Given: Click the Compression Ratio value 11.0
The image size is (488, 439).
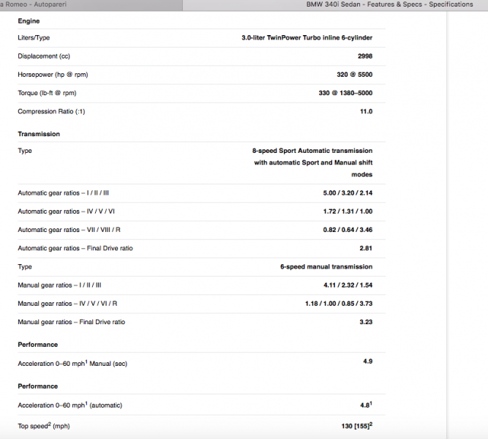Looking at the screenshot, I should click(x=366, y=111).
